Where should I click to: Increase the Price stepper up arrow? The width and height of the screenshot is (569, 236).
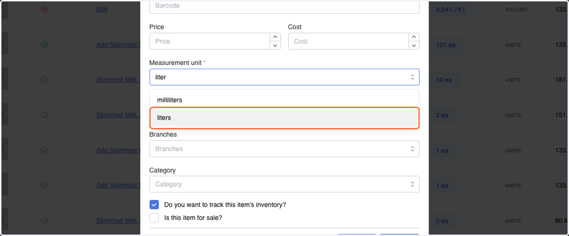click(275, 37)
